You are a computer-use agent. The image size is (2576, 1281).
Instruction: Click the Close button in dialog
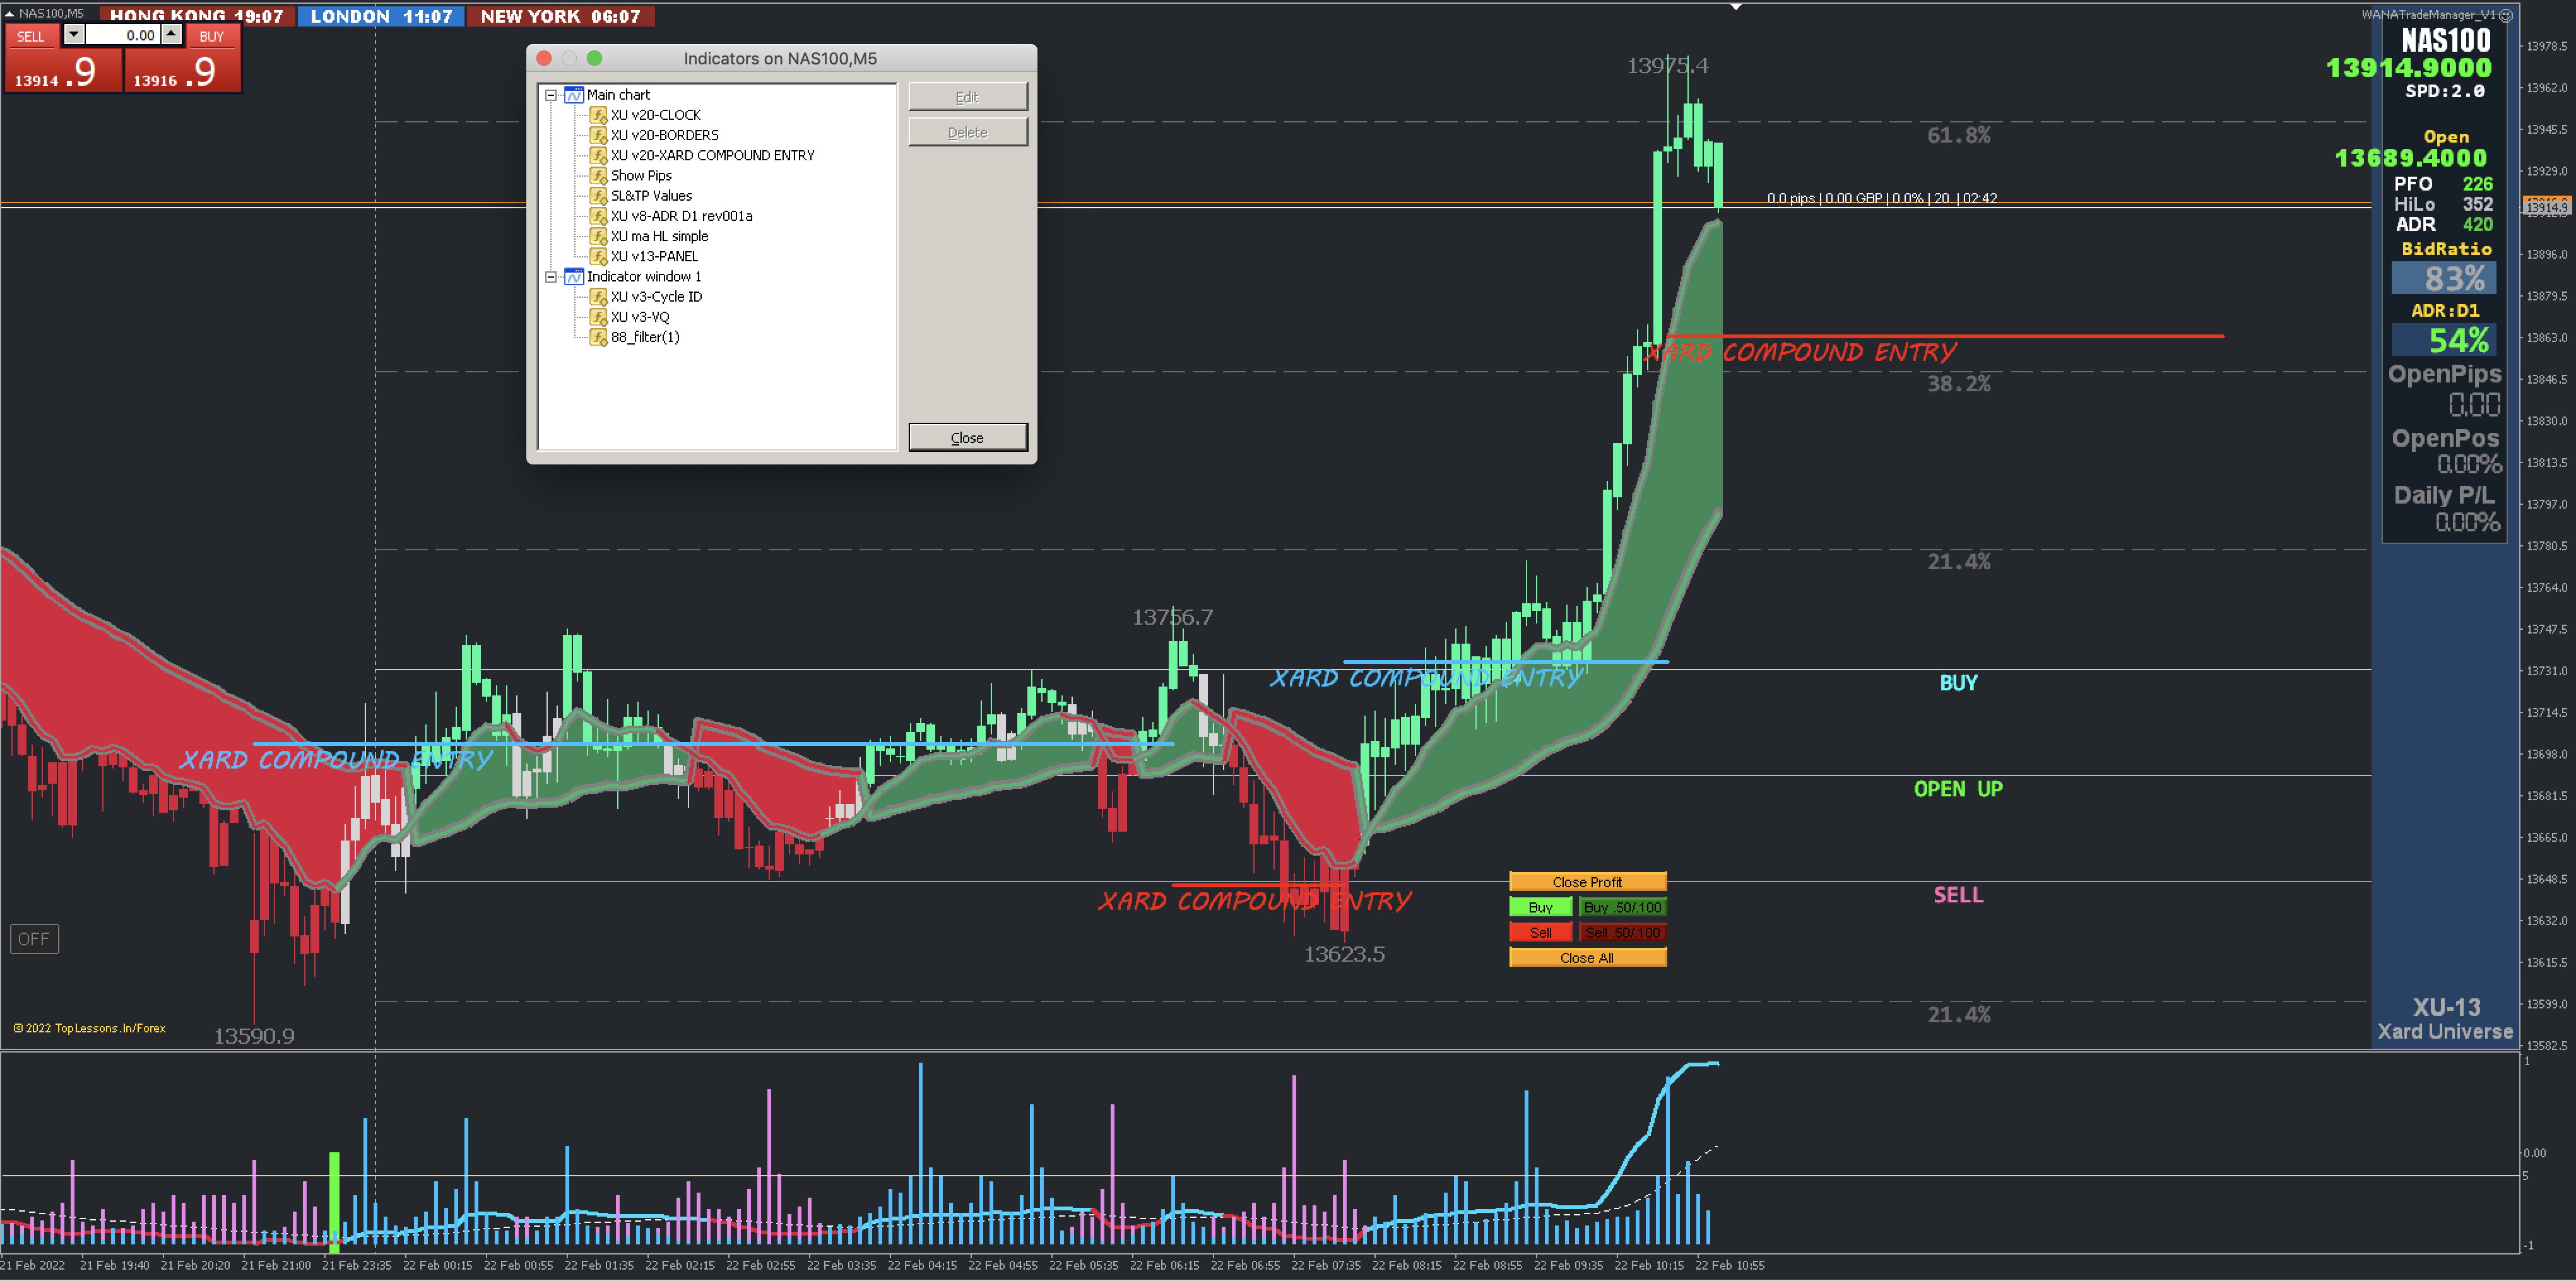tap(967, 438)
